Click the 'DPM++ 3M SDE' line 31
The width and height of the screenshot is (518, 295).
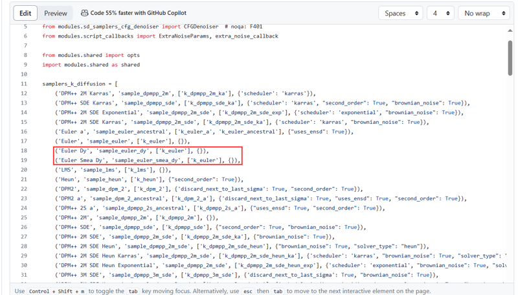pos(247,275)
